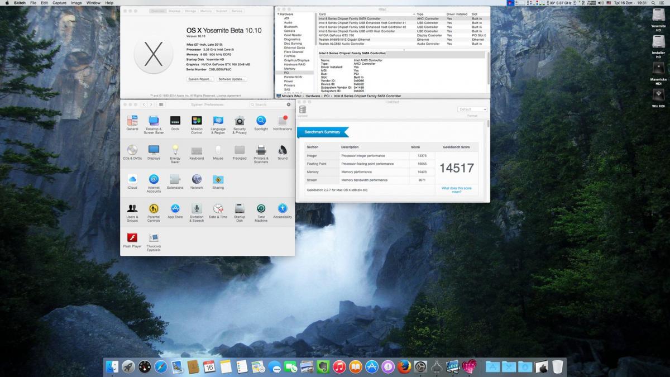Open Trackpad preferences pane

point(240,152)
